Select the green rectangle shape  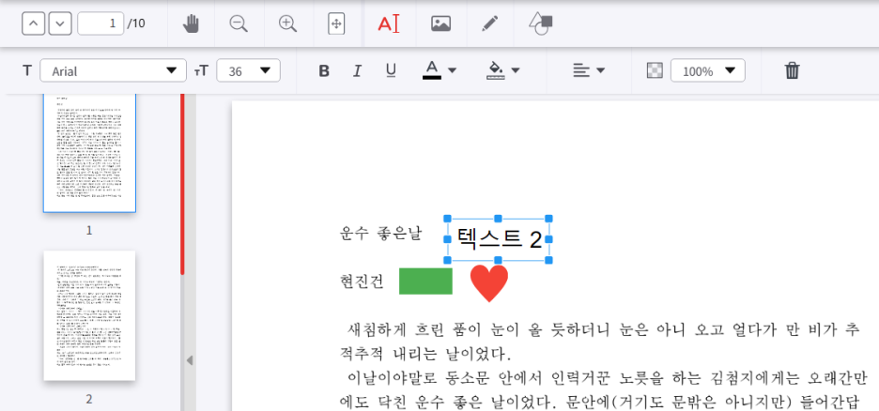click(425, 282)
